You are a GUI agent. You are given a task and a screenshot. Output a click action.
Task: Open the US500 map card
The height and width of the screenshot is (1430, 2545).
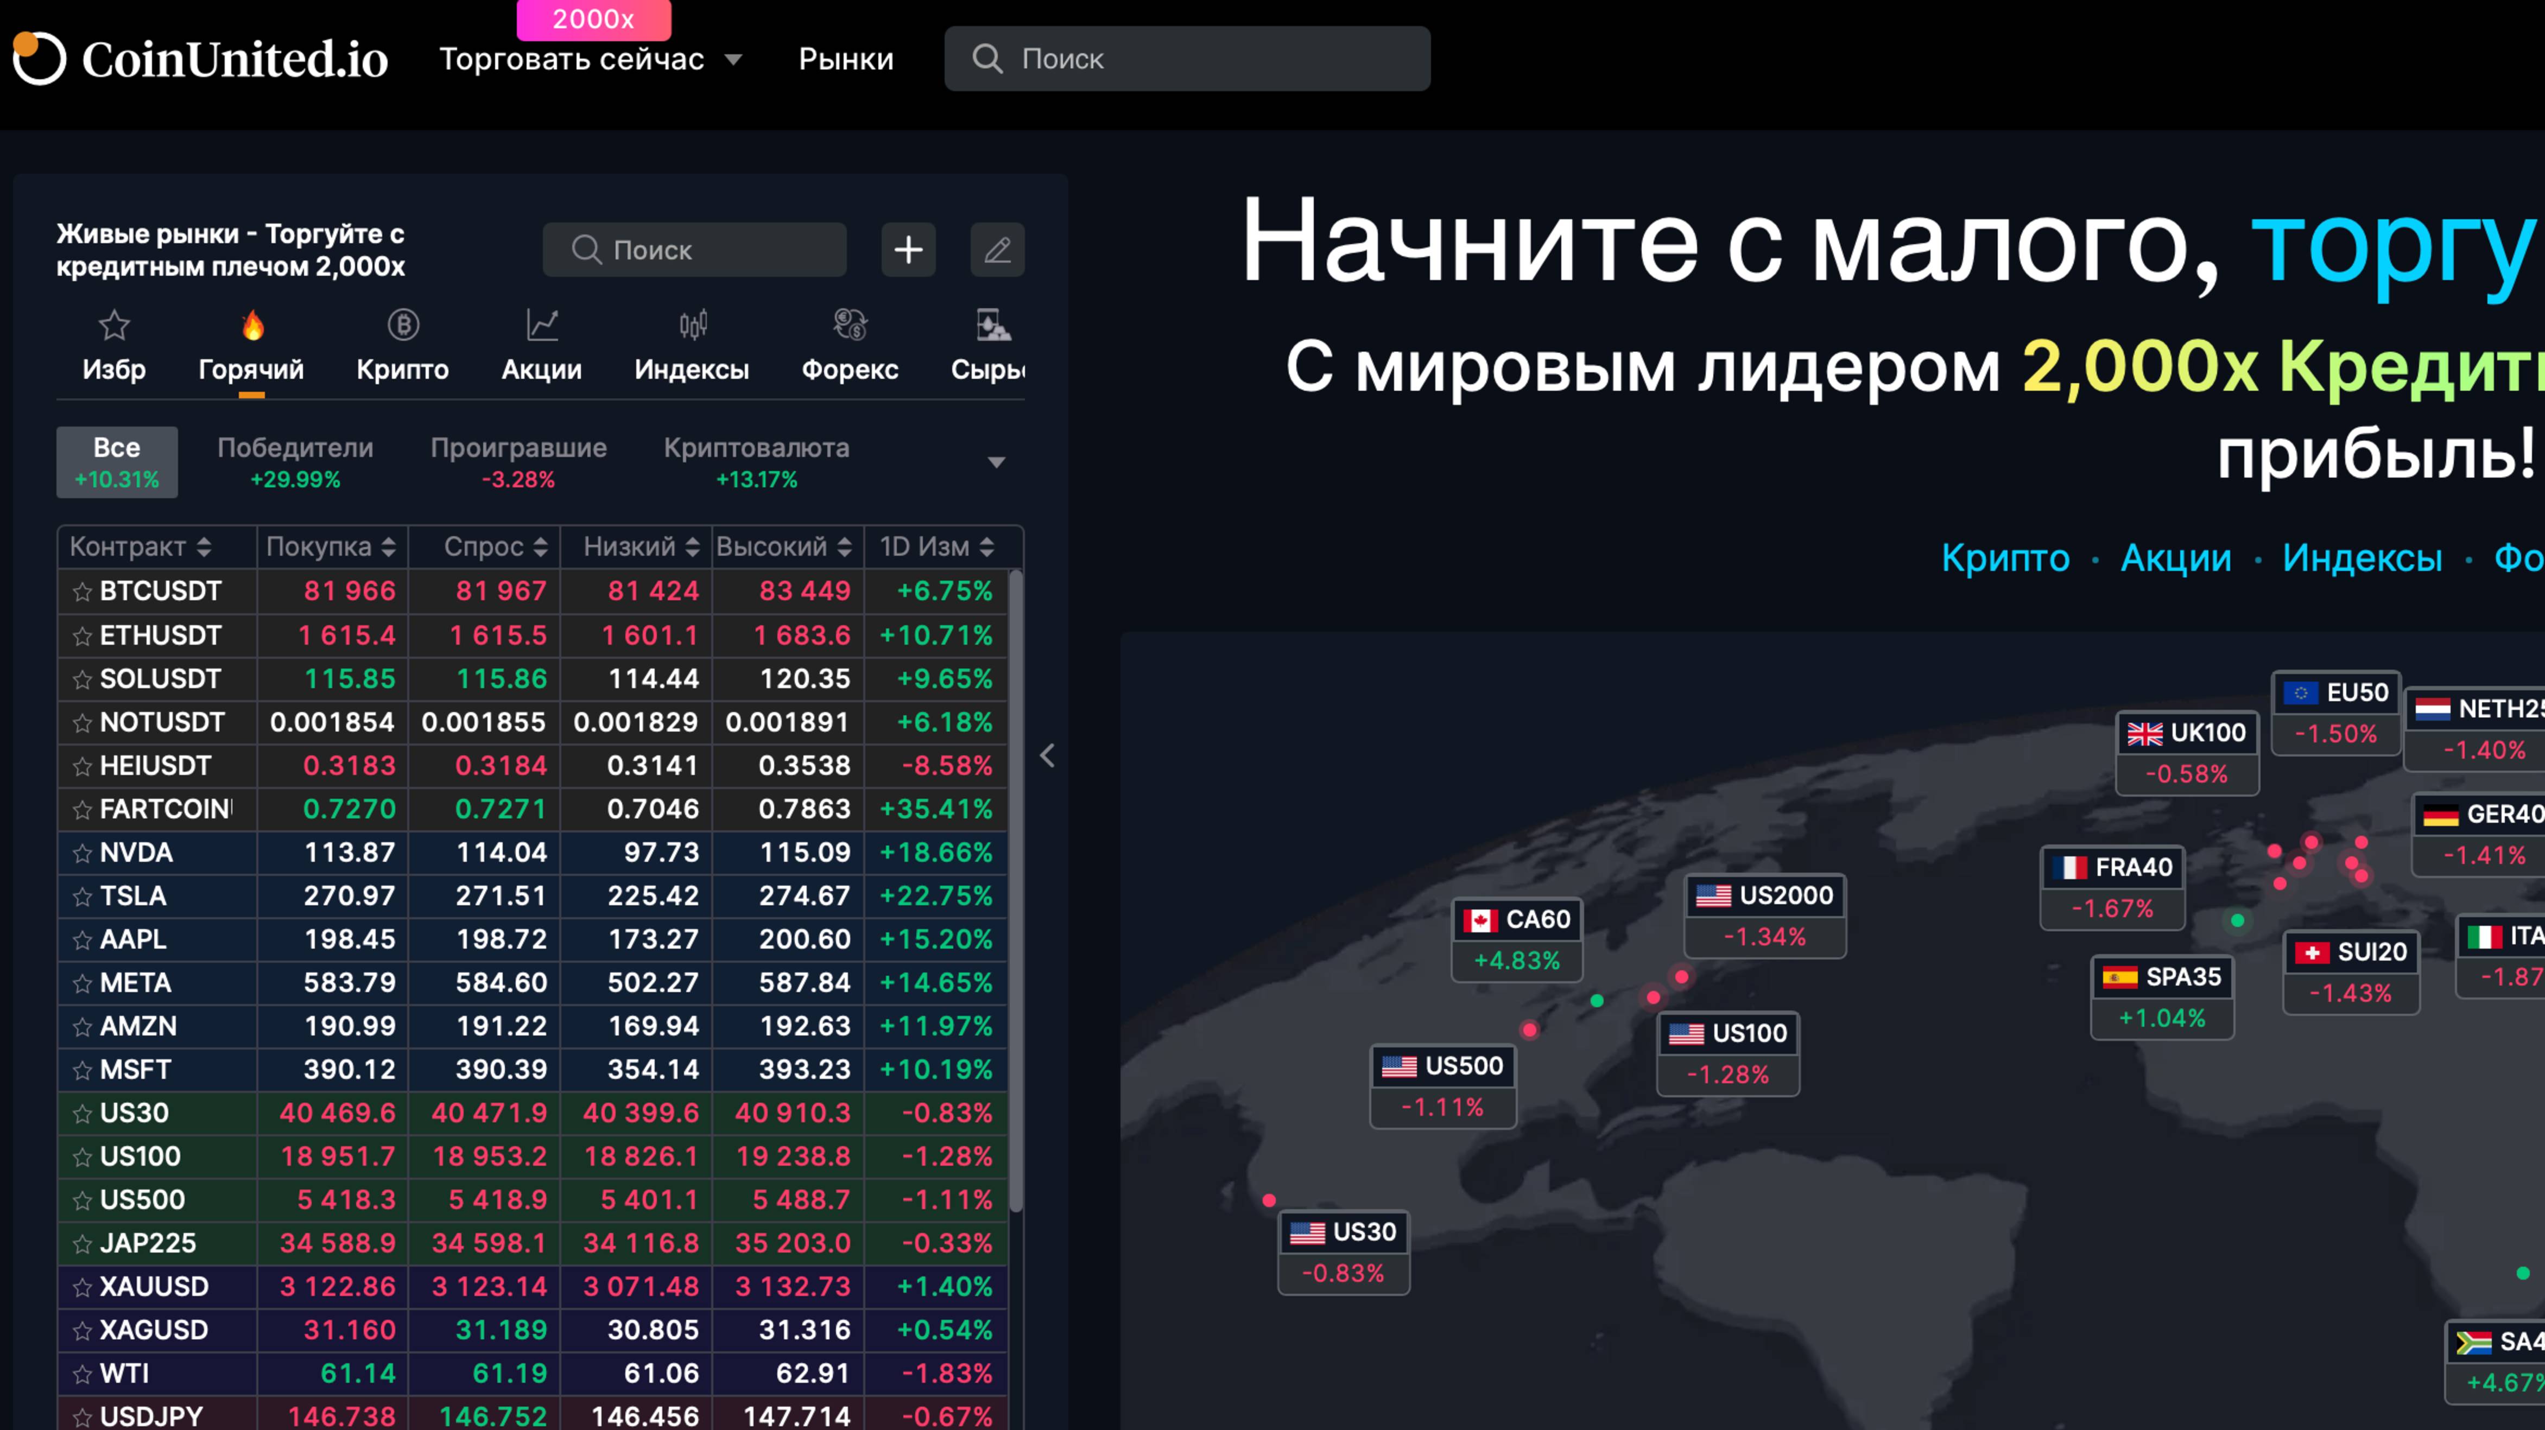pyautogui.click(x=1442, y=1086)
